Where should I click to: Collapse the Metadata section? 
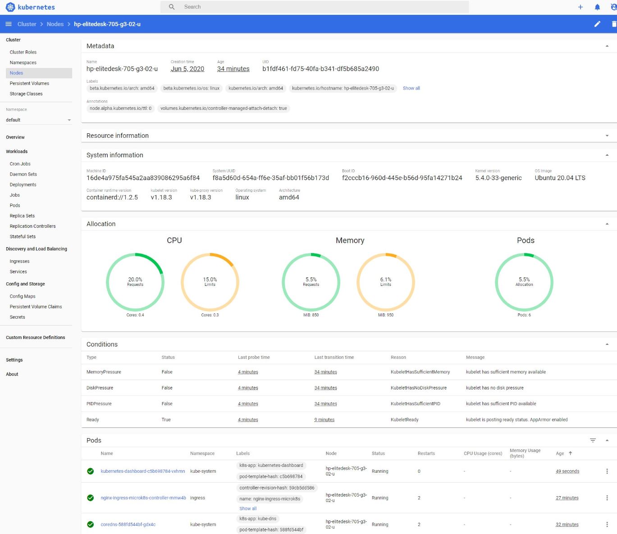pos(607,46)
